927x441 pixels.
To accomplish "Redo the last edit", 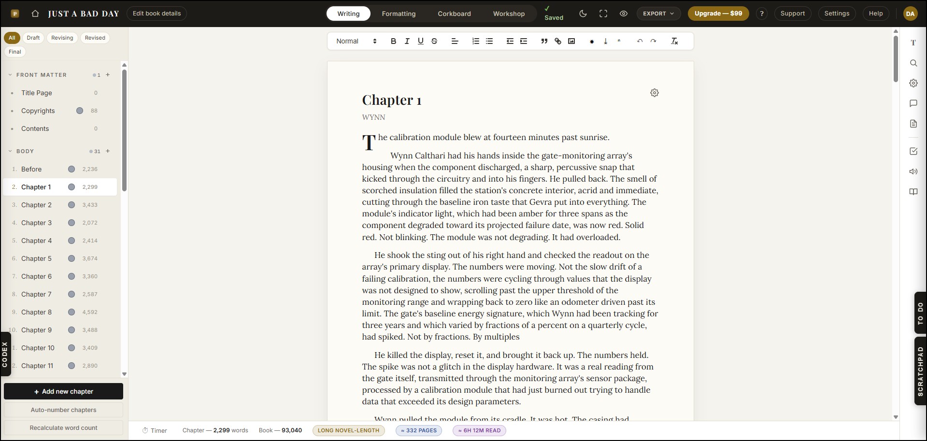I will [653, 41].
